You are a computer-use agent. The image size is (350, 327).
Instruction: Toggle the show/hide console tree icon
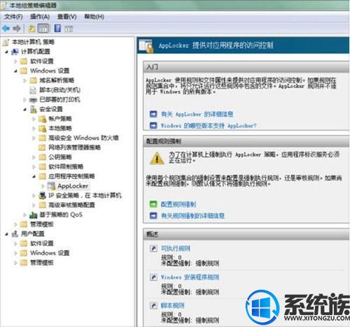click(x=43, y=29)
